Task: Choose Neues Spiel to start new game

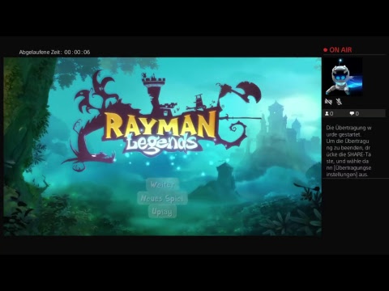Action: tap(162, 198)
